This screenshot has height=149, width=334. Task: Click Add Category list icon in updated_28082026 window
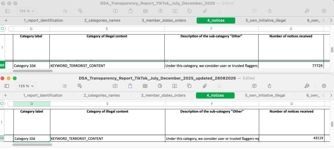pos(65,86)
